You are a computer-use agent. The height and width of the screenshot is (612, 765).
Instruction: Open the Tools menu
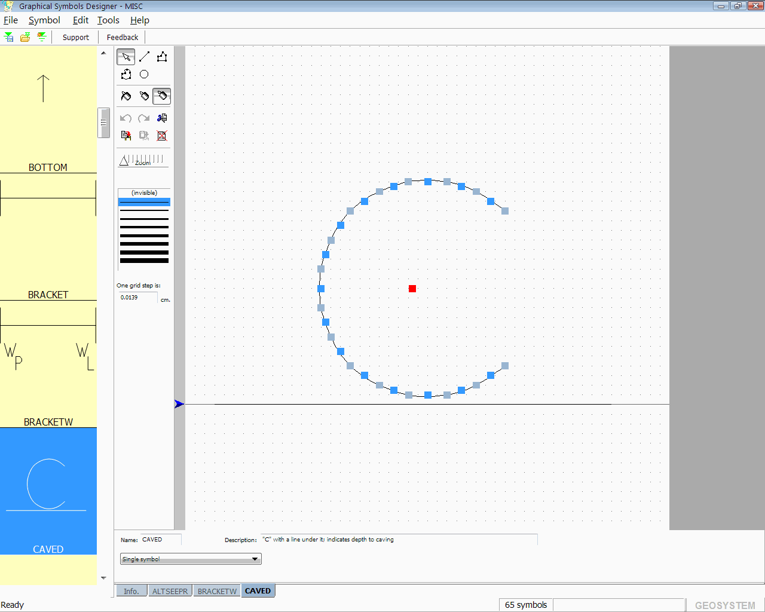108,20
